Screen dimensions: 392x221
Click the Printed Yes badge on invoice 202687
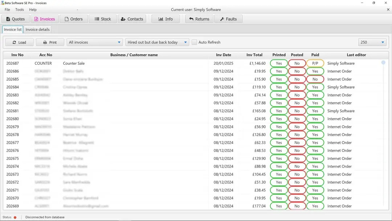coord(279,63)
